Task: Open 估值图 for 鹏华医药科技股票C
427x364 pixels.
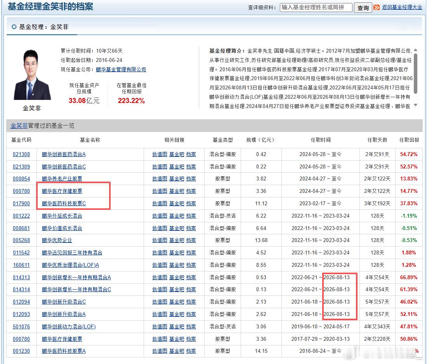Action: click(160, 203)
